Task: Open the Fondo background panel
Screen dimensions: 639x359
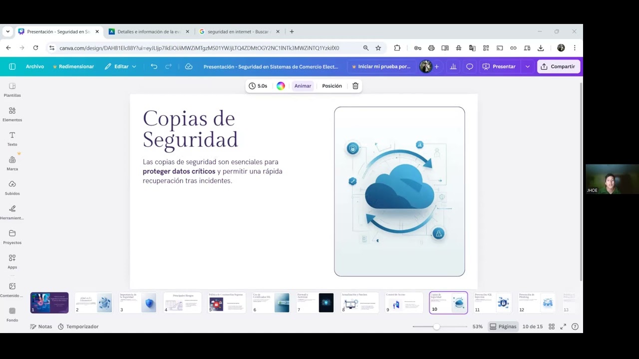Action: coord(12,314)
